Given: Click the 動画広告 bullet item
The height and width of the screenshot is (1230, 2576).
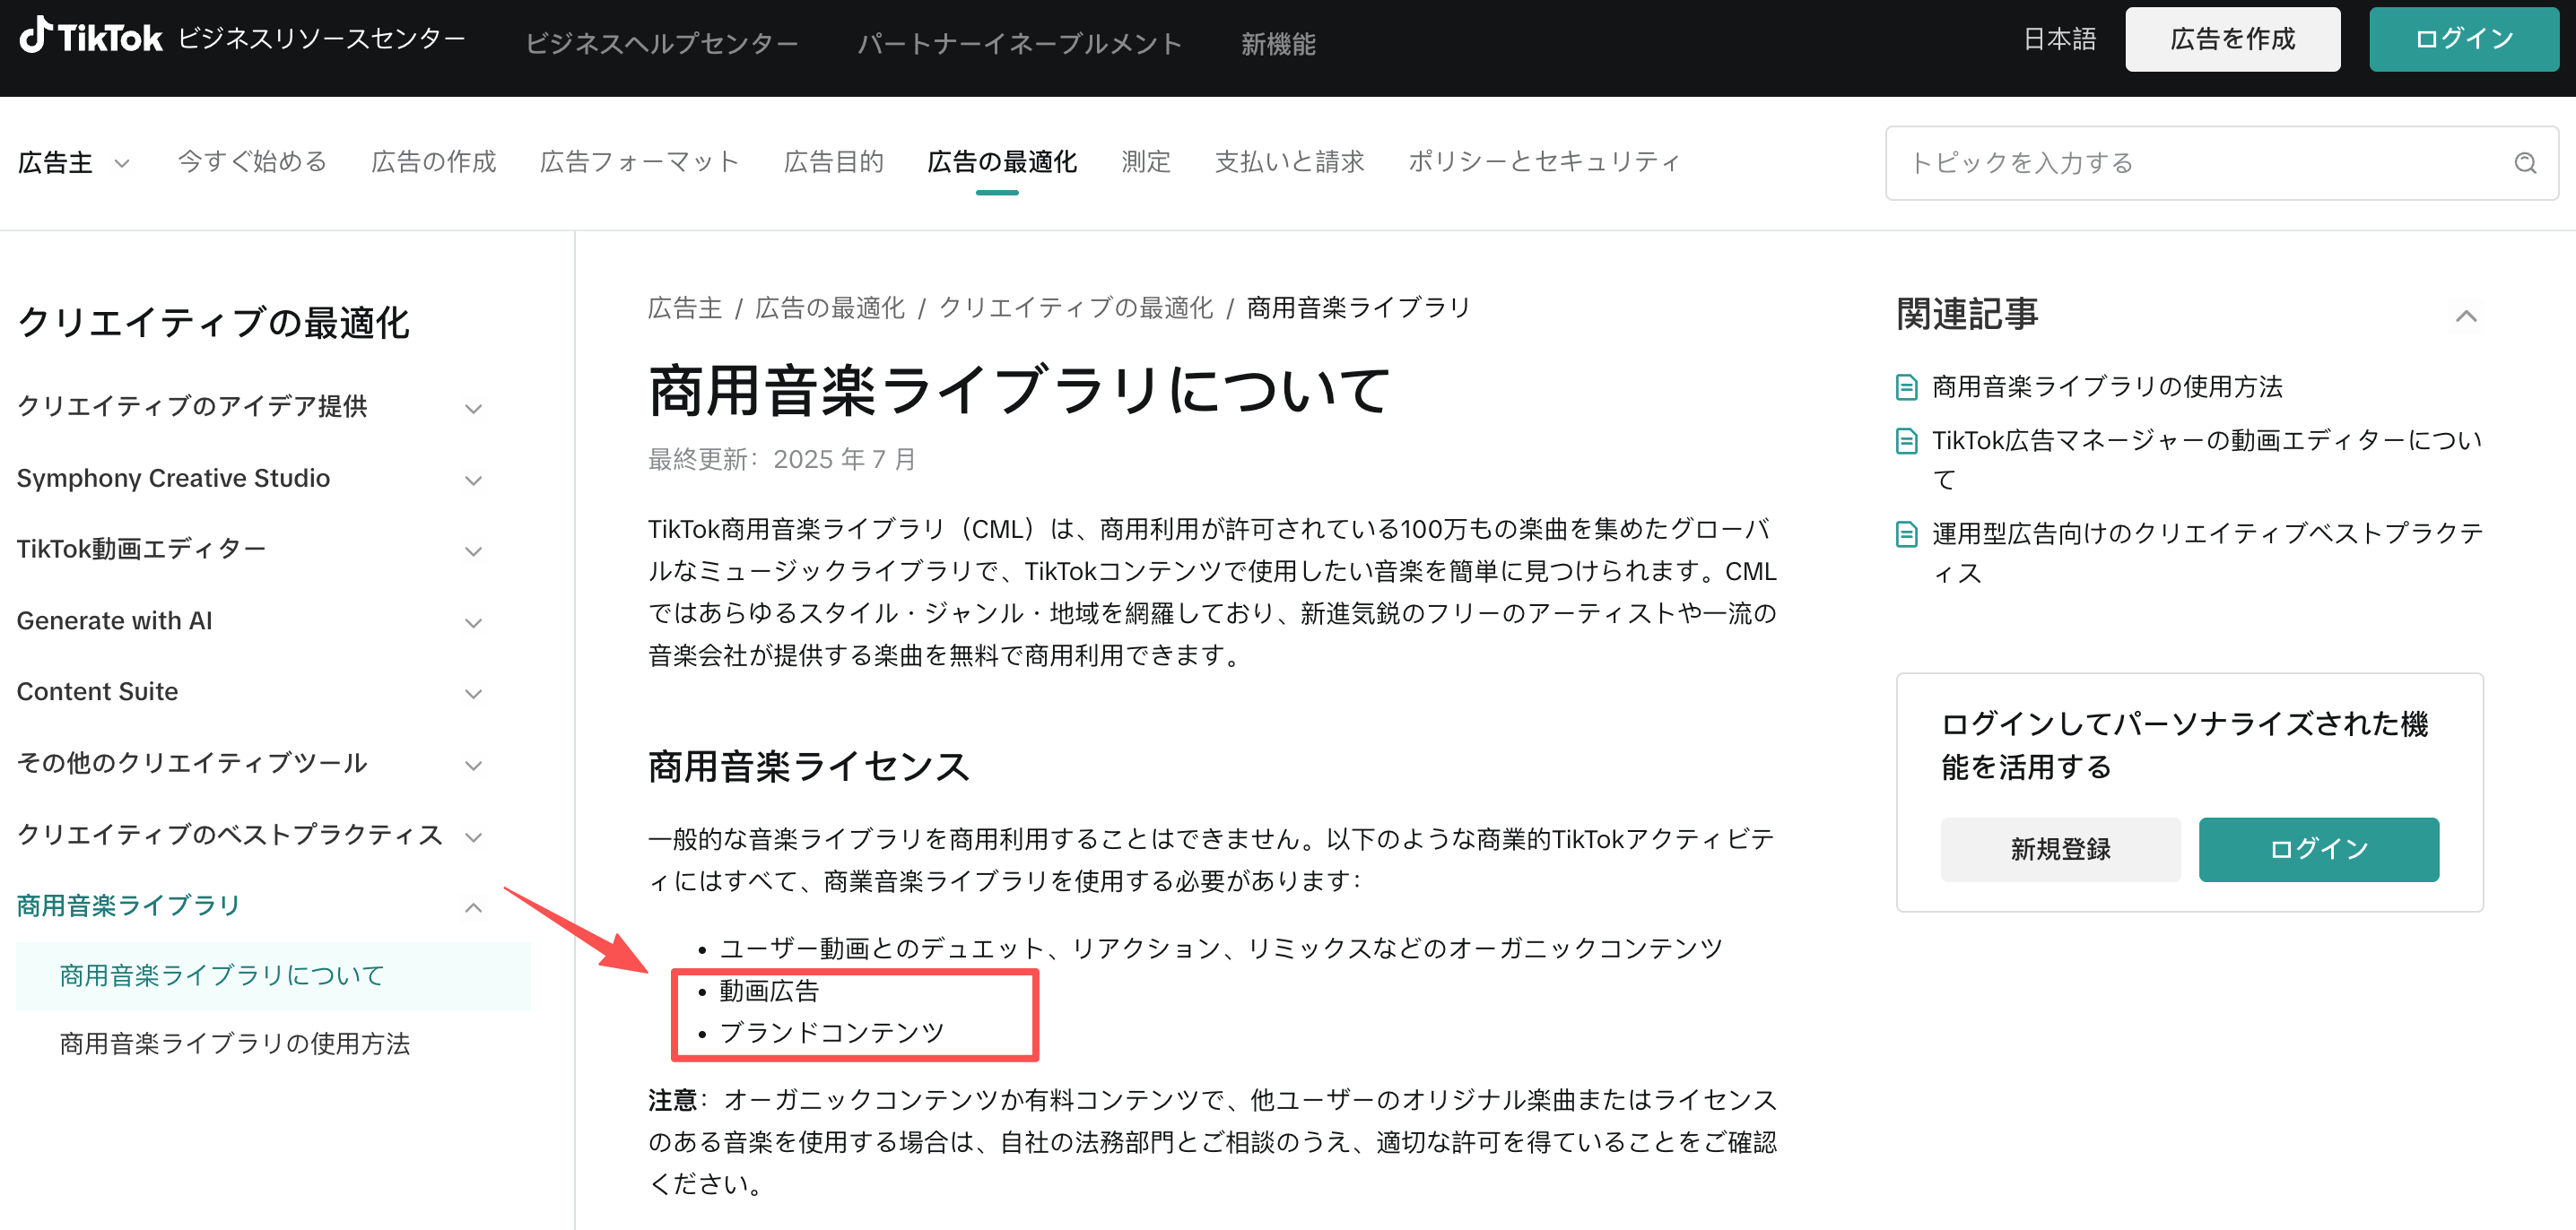Looking at the screenshot, I should coord(769,991).
